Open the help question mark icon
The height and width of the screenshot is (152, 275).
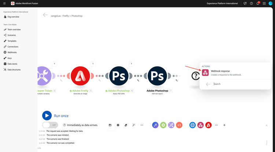(x=251, y=3)
